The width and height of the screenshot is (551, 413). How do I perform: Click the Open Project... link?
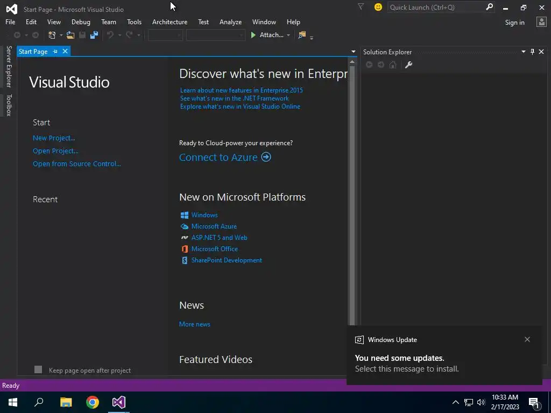click(x=55, y=151)
